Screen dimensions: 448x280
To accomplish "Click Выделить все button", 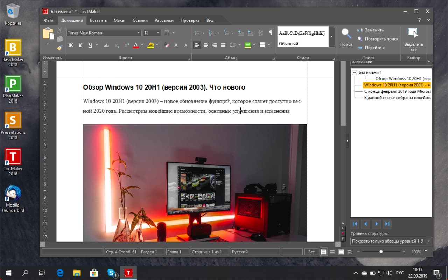I will 414,40.
